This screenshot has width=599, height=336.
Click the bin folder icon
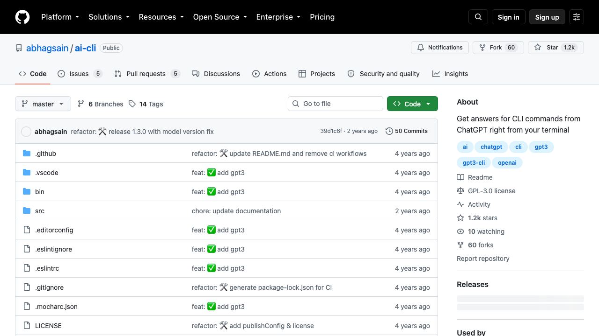click(27, 192)
